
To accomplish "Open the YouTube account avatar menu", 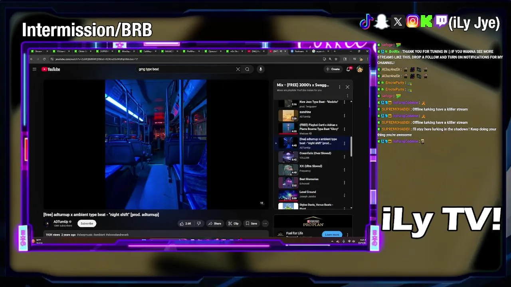I will click(360, 69).
